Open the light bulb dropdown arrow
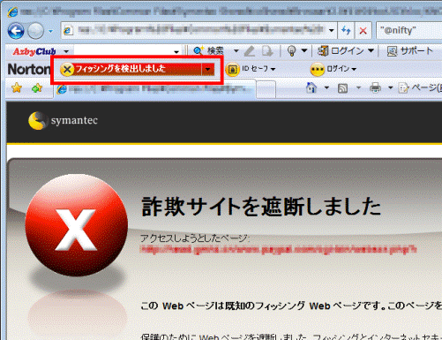 pyautogui.click(x=304, y=50)
